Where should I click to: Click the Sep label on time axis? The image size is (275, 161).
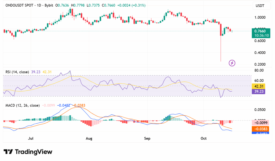pyautogui.click(x=147, y=138)
